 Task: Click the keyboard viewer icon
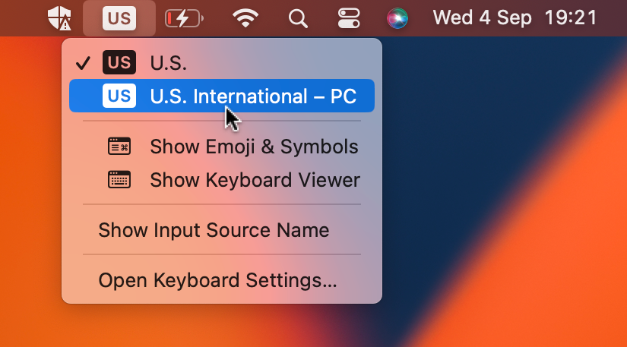click(x=119, y=180)
